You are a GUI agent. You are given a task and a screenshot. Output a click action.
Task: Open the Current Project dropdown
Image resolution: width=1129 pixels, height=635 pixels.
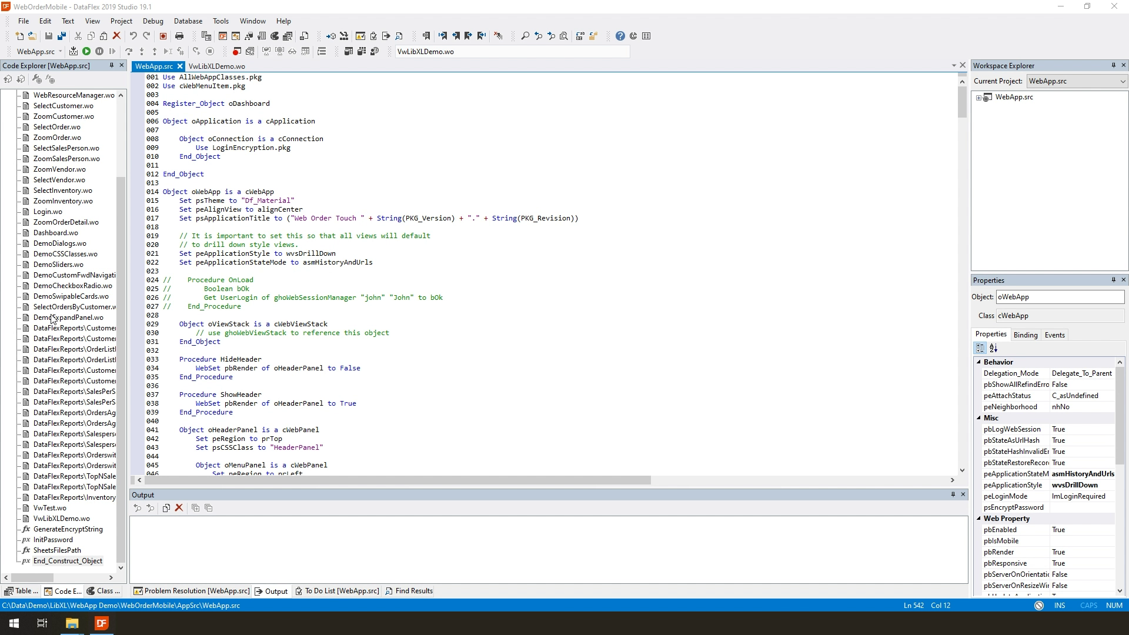(1122, 81)
